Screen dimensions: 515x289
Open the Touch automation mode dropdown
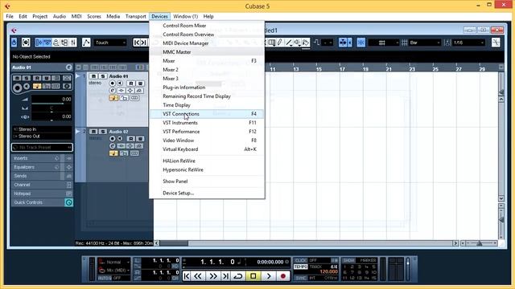tap(110, 43)
